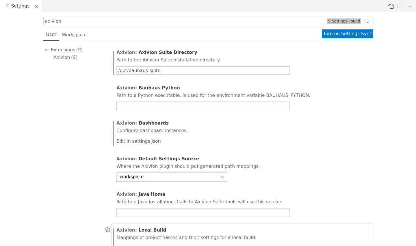416x246 pixels.
Task: Click the Axivion Suite Directory heading
Action: coord(157,52)
